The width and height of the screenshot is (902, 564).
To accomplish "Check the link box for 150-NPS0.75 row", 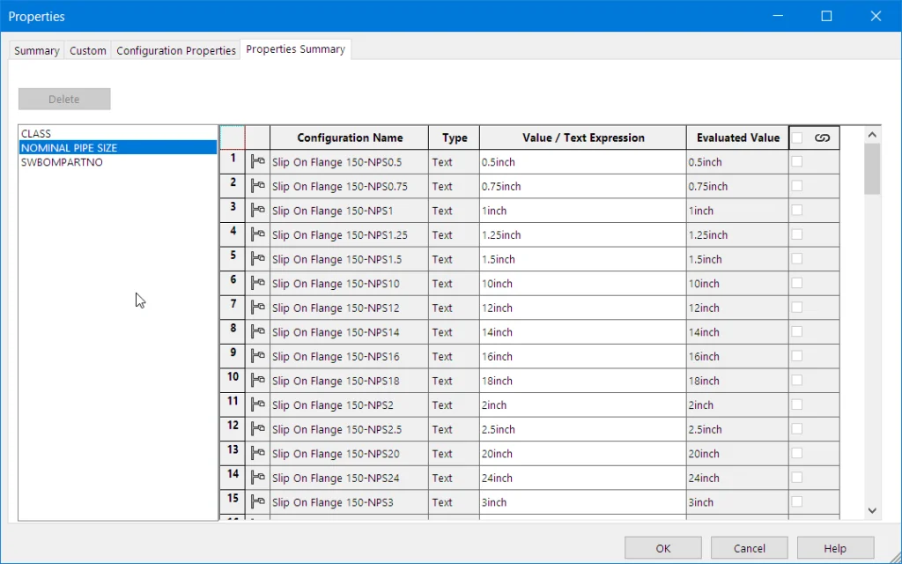I will (x=797, y=186).
